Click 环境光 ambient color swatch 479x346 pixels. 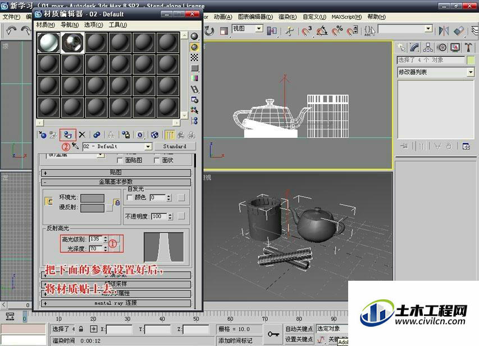[92, 198]
